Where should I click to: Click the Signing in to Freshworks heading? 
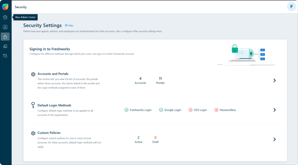click(x=50, y=49)
